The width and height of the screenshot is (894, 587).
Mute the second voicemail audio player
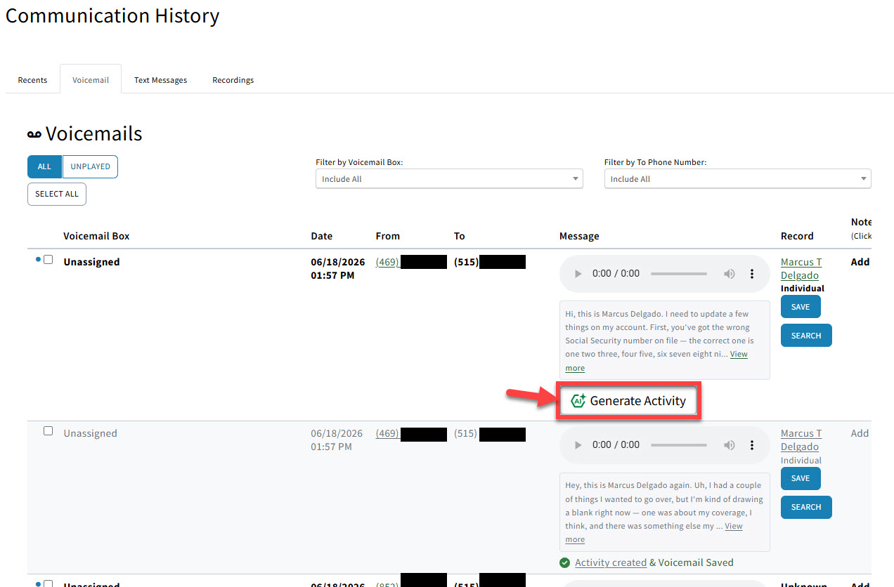(730, 445)
